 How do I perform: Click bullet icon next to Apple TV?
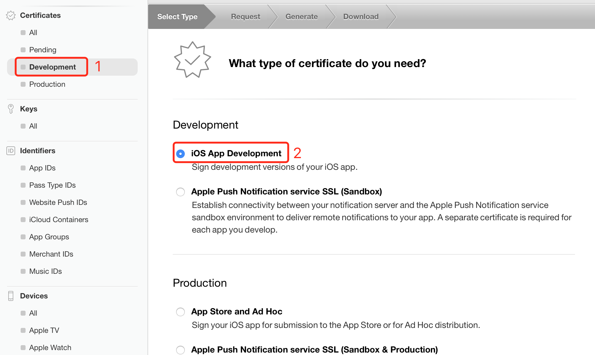(x=23, y=330)
